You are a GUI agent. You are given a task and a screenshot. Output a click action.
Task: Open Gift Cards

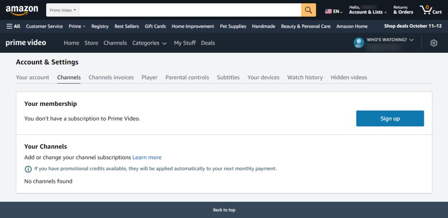[155, 26]
